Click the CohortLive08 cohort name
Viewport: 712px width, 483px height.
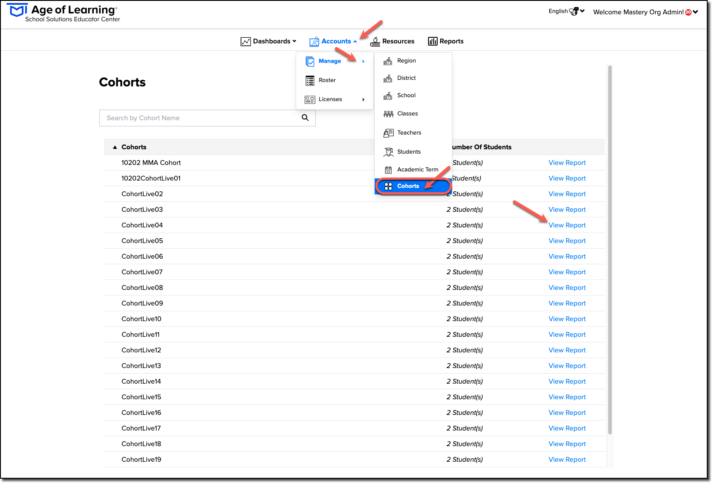(142, 288)
